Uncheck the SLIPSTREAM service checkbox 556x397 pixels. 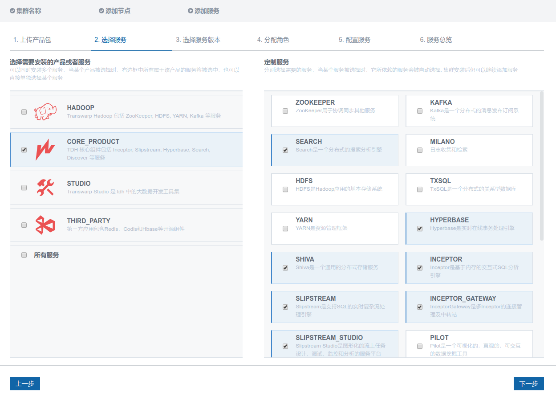pyautogui.click(x=285, y=307)
